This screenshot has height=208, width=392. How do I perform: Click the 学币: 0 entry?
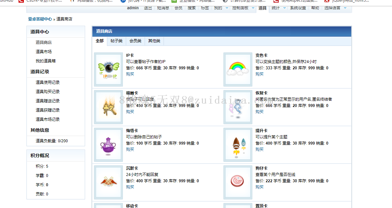[x=42, y=185]
